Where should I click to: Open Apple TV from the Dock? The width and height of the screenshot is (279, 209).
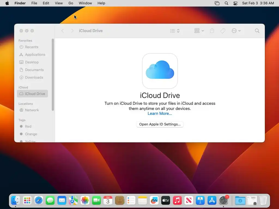tap(166, 201)
